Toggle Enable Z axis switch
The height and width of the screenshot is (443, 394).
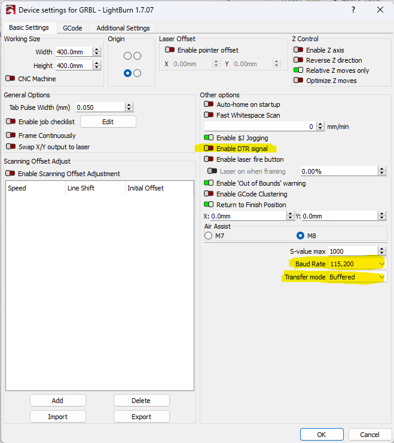[298, 50]
